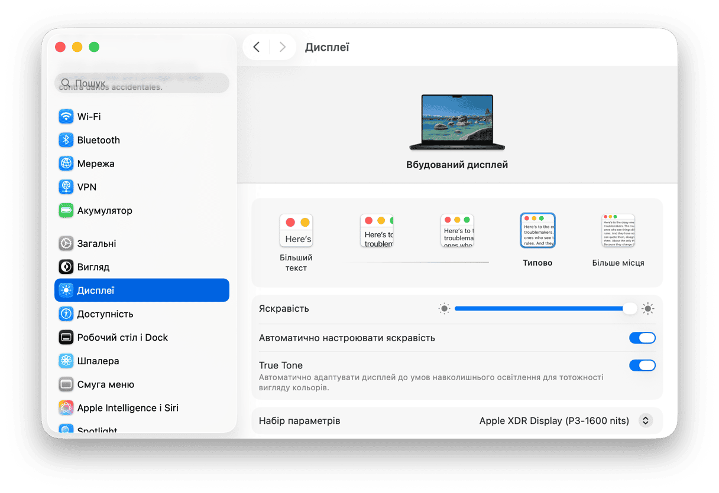Click the Wi-Fi icon in sidebar
The image size is (719, 493).
(66, 116)
